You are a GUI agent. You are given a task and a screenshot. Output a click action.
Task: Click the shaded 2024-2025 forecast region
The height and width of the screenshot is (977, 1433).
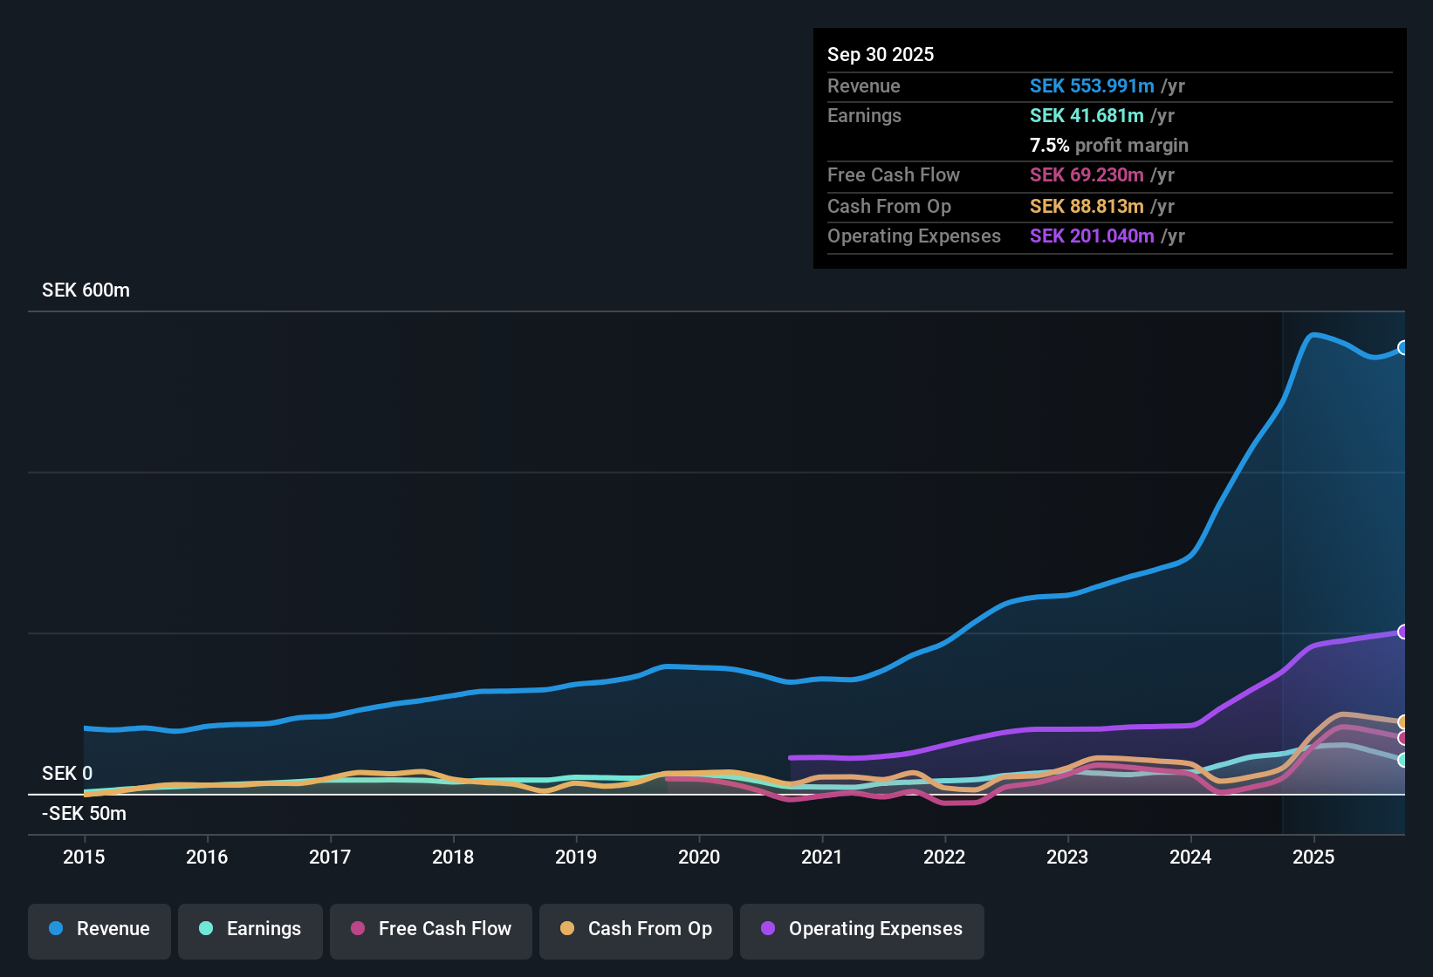(x=1344, y=567)
